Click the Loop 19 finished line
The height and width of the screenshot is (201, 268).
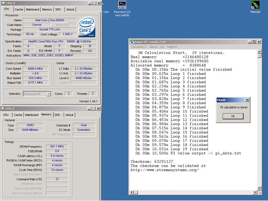coord(171,149)
